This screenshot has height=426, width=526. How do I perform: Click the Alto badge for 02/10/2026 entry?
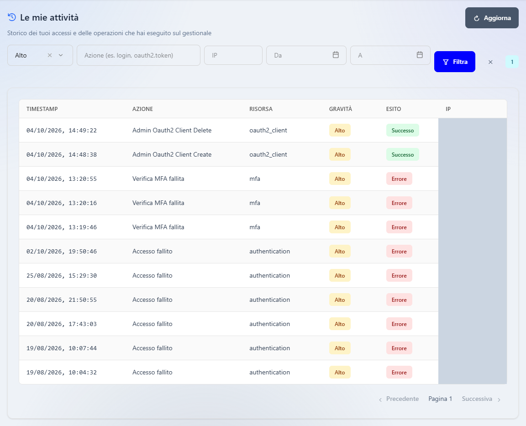340,251
